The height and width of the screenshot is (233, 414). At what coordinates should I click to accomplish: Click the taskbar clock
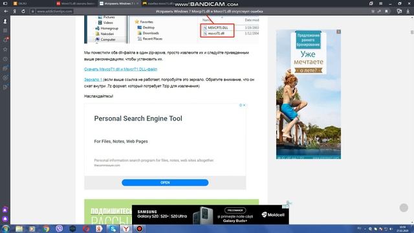click(402, 228)
